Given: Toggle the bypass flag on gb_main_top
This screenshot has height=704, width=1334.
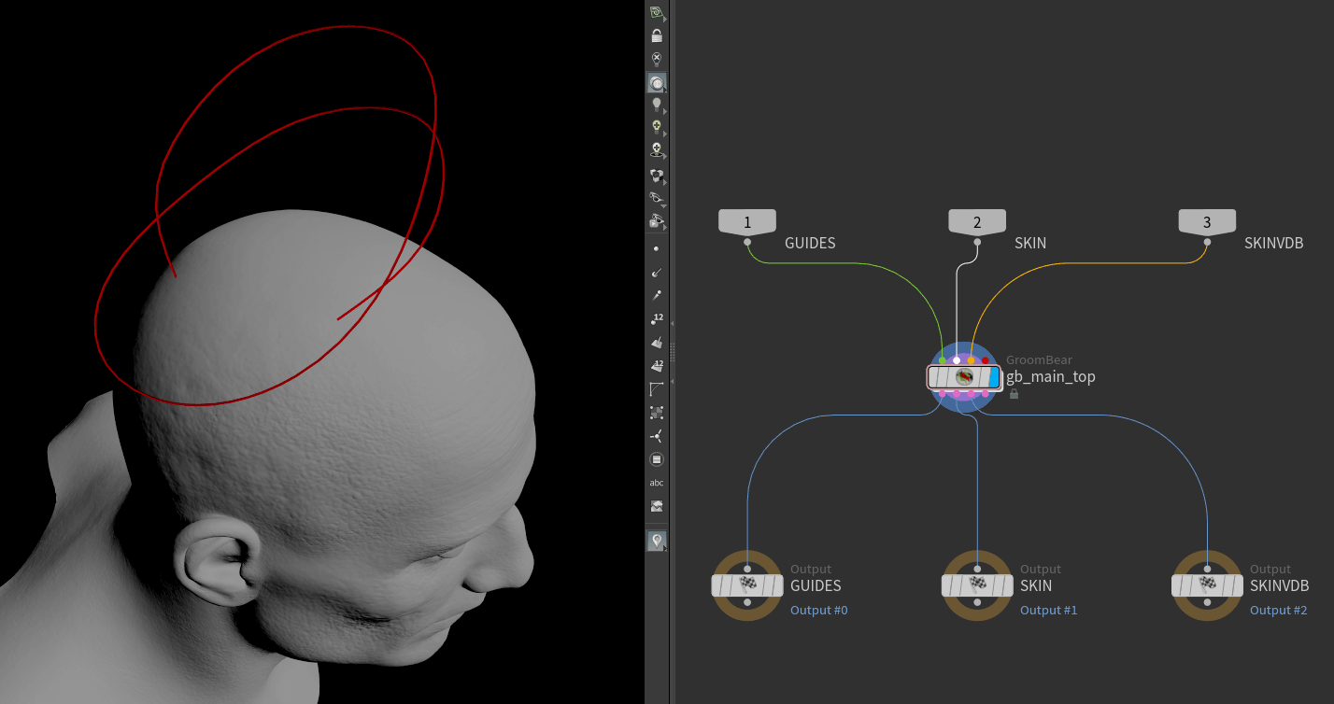Looking at the screenshot, I should 935,377.
